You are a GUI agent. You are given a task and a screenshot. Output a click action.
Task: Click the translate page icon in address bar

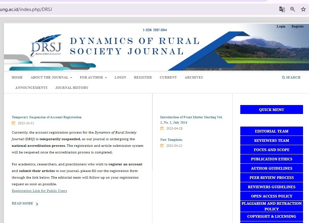282,9
